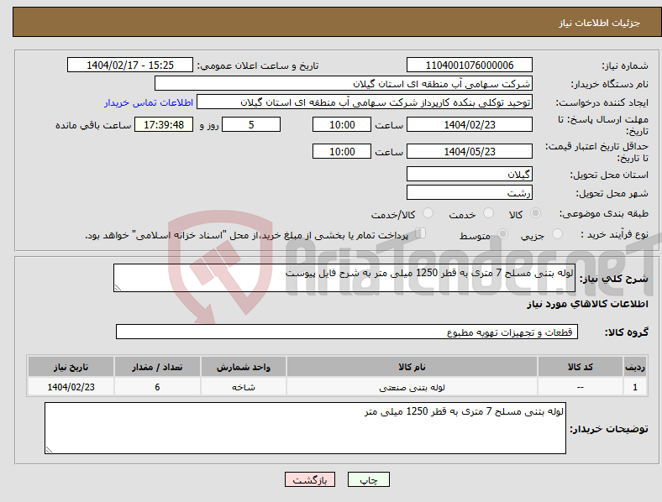The height and width of the screenshot is (502, 662).
Task: Click the request creator name field
Action: tap(365, 102)
